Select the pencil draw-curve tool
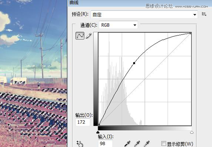 click(x=89, y=36)
